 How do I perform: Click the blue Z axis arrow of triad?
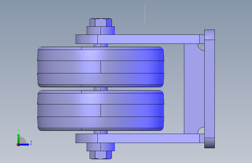pos(24,144)
